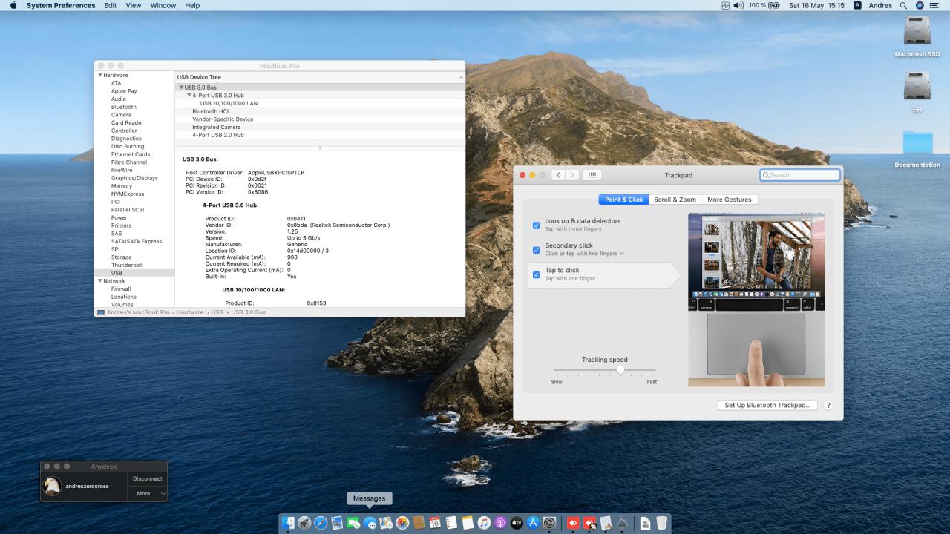Viewport: 950px width, 534px height.
Task: Click the Tracking speed slider
Action: (x=605, y=370)
